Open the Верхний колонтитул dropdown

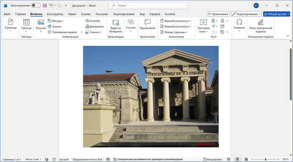[x=190, y=21]
